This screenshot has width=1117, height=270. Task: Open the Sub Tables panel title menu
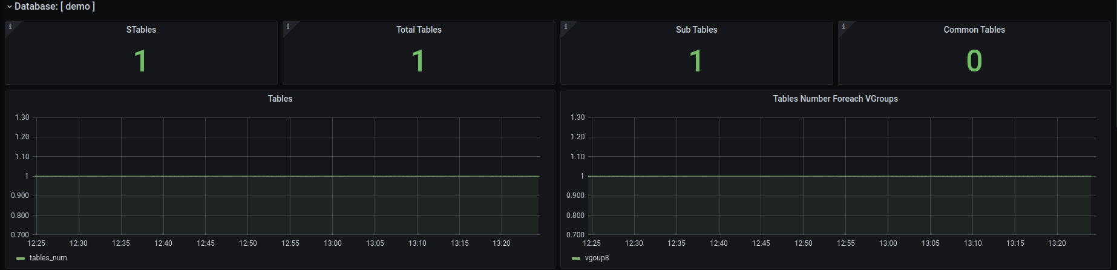(x=696, y=30)
